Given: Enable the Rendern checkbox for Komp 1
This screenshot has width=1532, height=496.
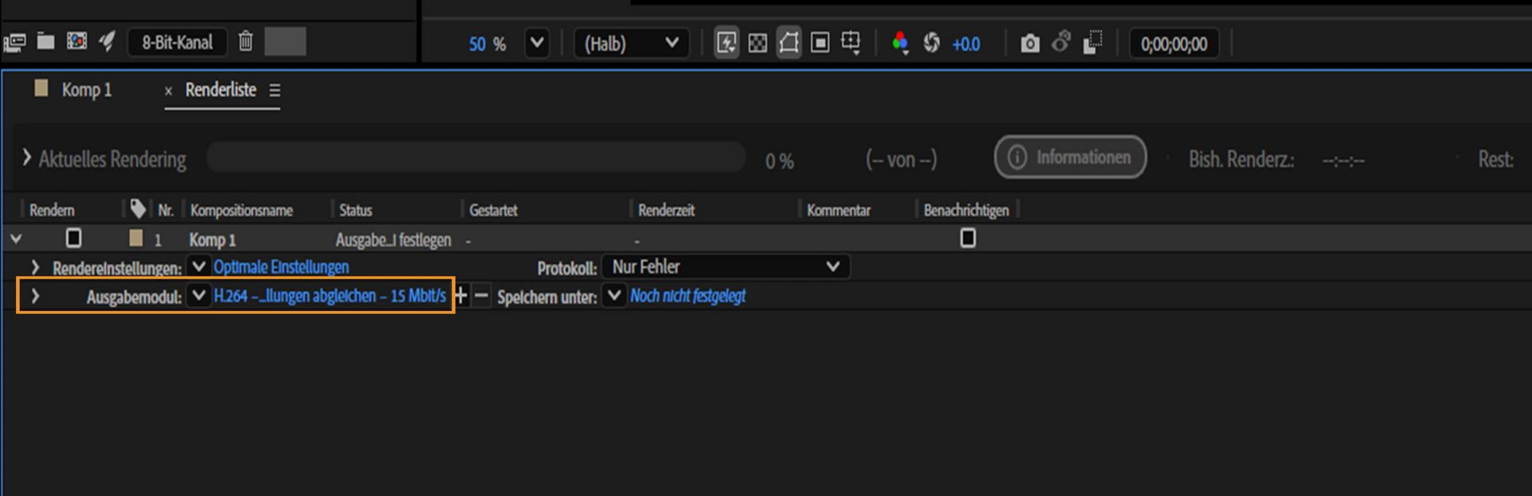Looking at the screenshot, I should [73, 238].
